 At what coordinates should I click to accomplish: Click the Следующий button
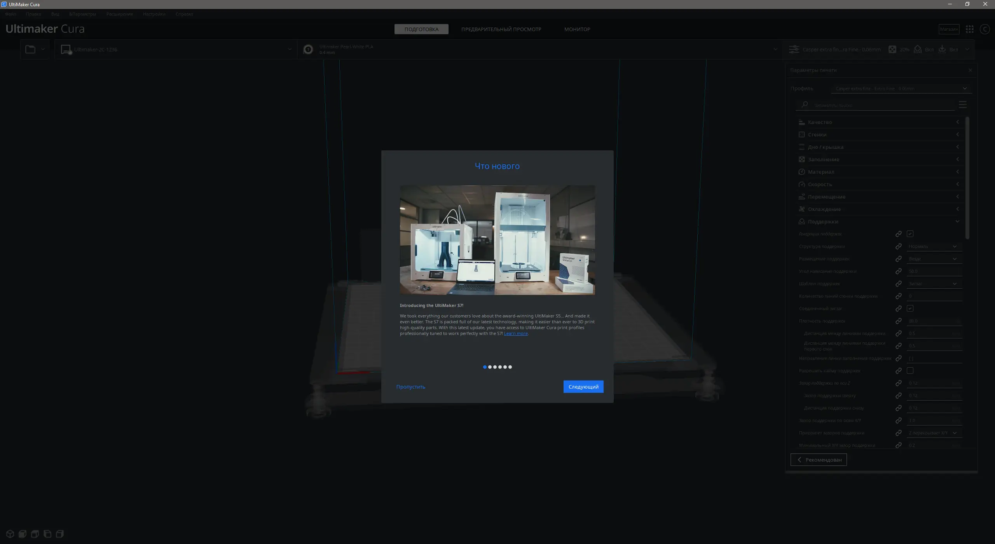click(x=583, y=387)
